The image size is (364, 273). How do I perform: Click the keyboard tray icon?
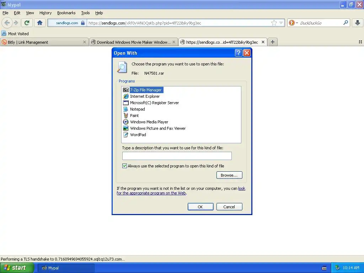(324, 268)
